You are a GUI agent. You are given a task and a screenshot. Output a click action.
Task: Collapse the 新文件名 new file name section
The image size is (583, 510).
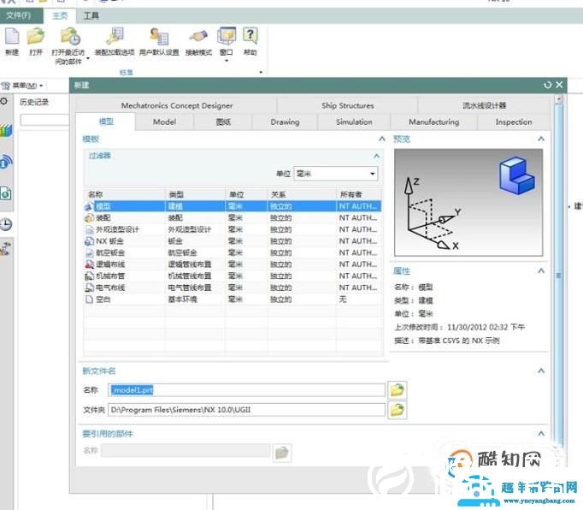pyautogui.click(x=541, y=371)
